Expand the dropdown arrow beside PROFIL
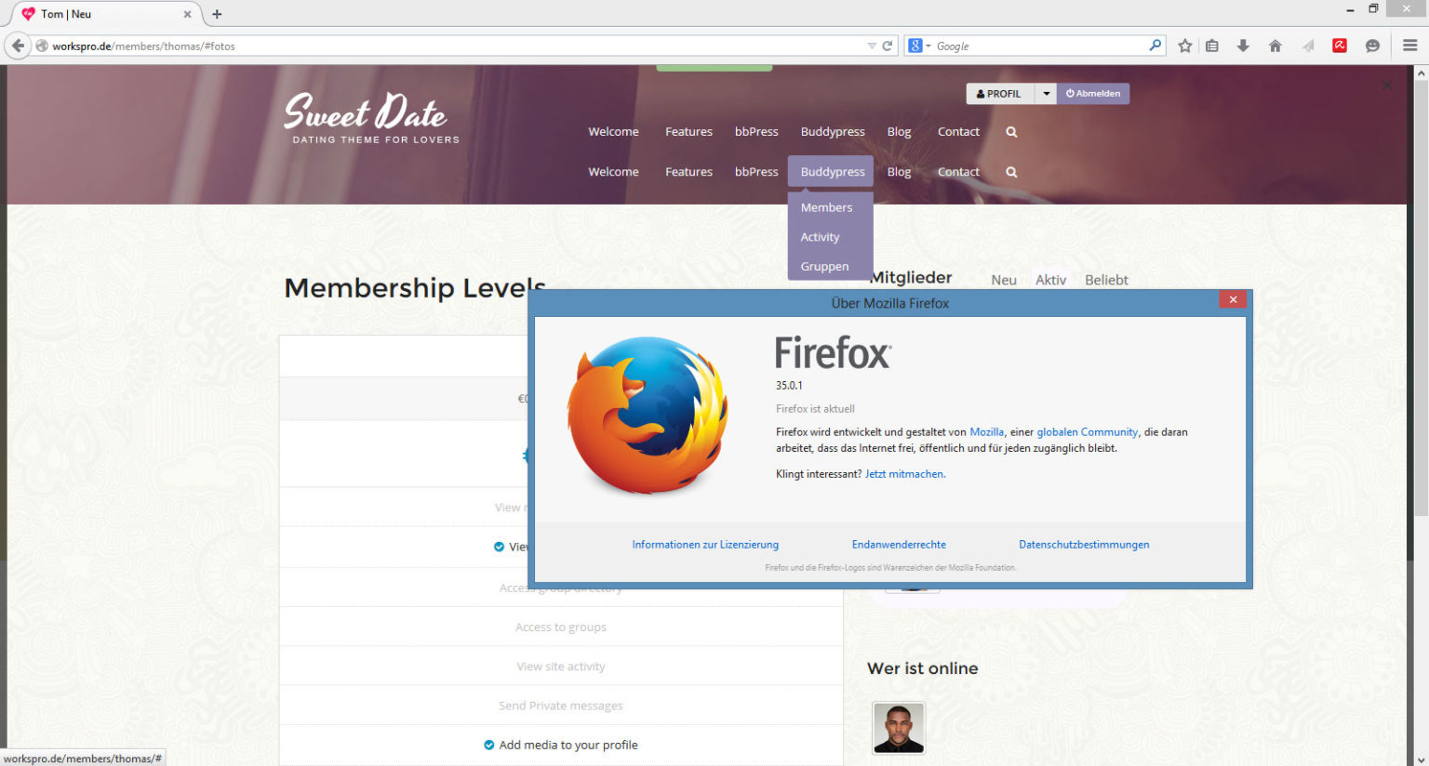 pos(1046,94)
